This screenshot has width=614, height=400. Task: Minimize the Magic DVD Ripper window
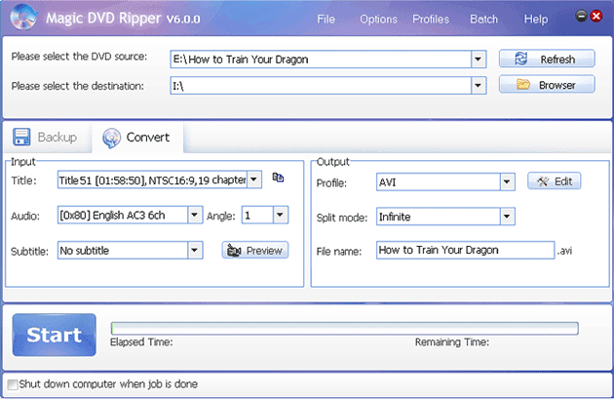(582, 17)
